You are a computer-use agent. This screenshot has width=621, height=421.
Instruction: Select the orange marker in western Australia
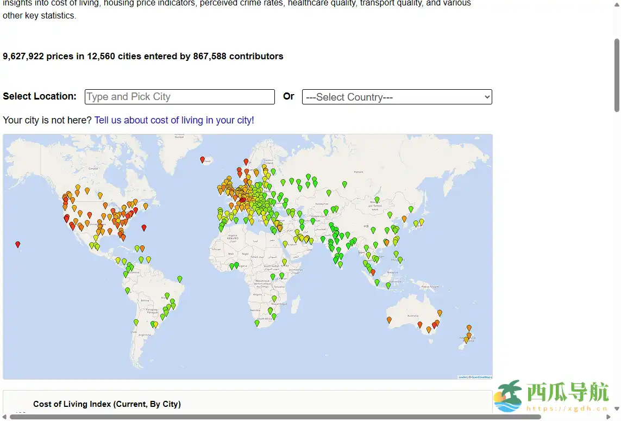[389, 320]
